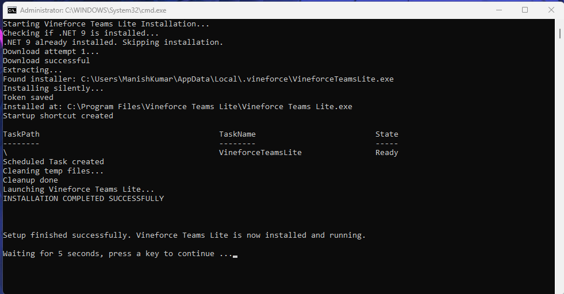Click line 'Installing silently...'
The width and height of the screenshot is (564, 294).
tap(53, 88)
